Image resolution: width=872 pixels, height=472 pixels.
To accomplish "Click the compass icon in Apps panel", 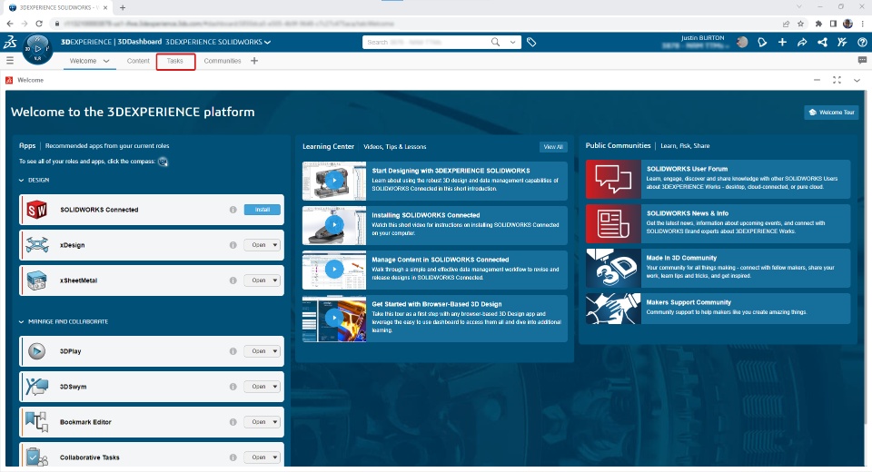I will (x=163, y=162).
